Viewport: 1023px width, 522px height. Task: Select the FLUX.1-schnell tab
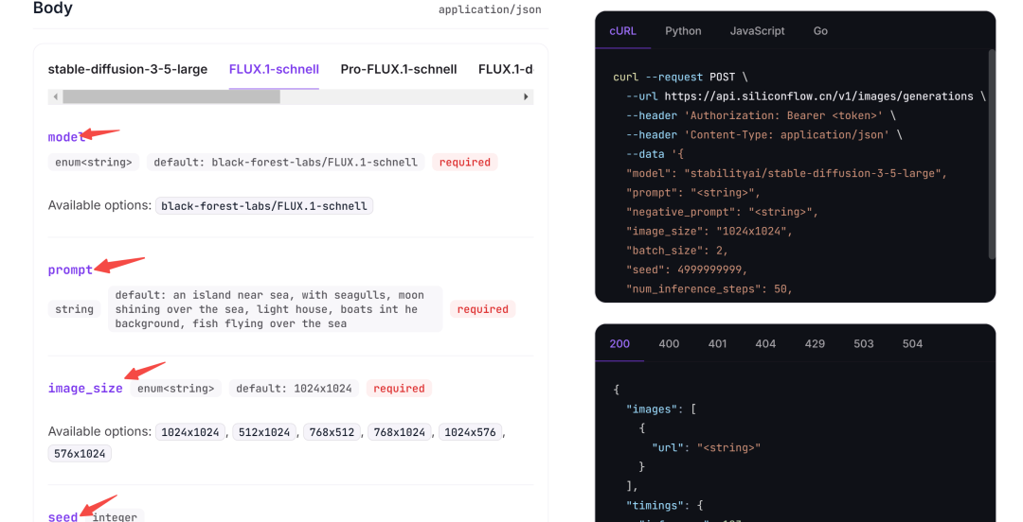click(274, 69)
